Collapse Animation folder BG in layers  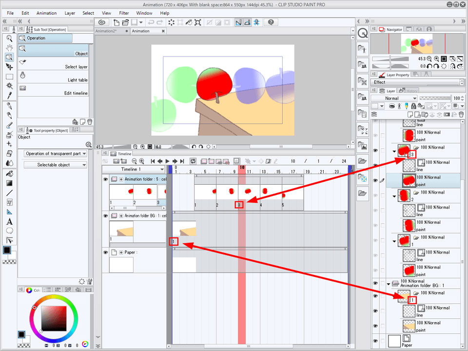click(389, 284)
